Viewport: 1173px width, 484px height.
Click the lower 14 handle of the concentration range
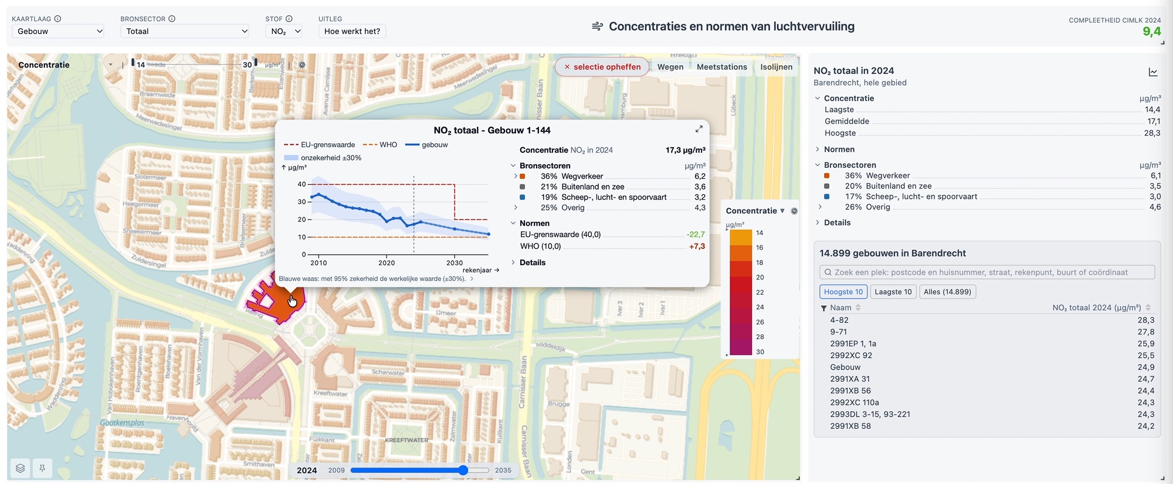[x=133, y=62]
